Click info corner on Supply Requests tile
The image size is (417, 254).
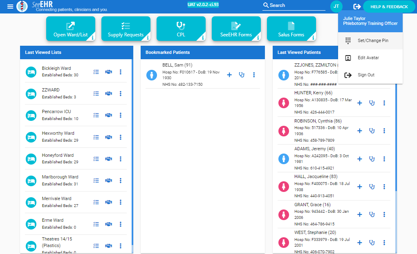(x=147, y=38)
